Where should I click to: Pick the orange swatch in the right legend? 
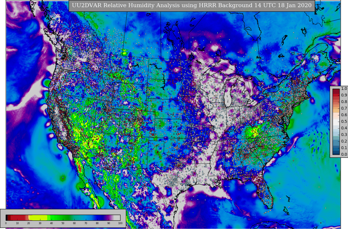click(336, 110)
